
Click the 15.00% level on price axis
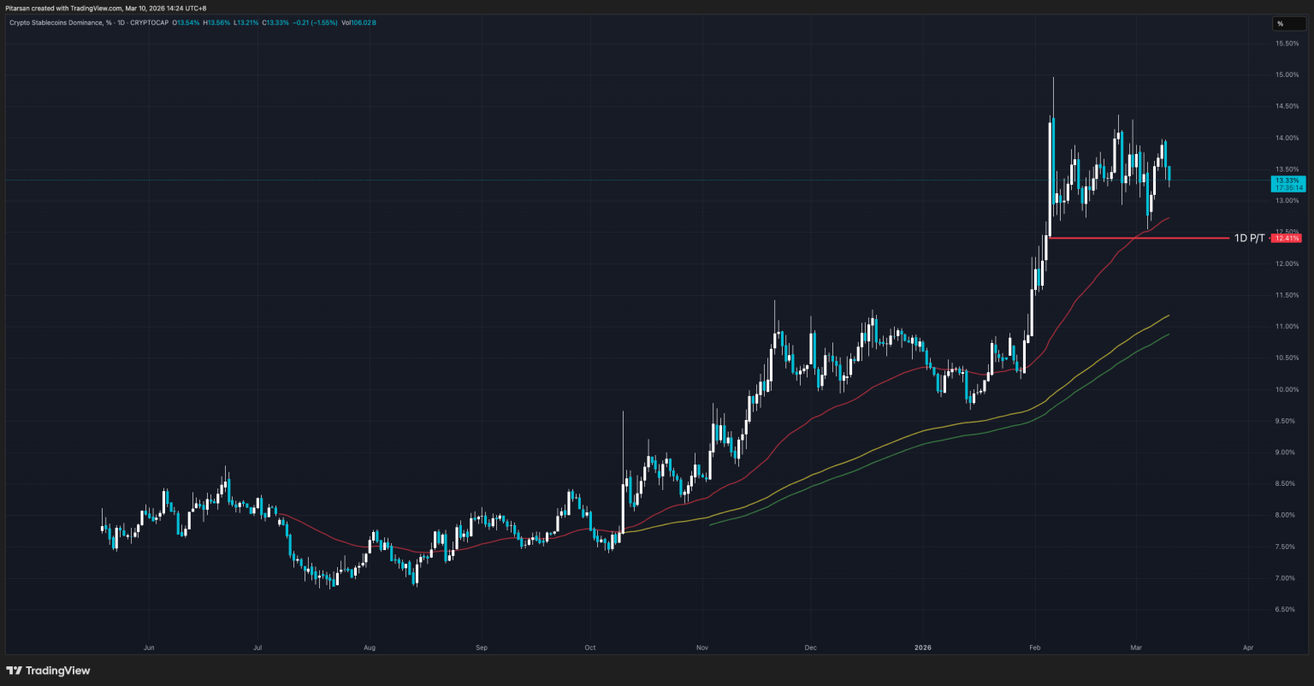1287,74
